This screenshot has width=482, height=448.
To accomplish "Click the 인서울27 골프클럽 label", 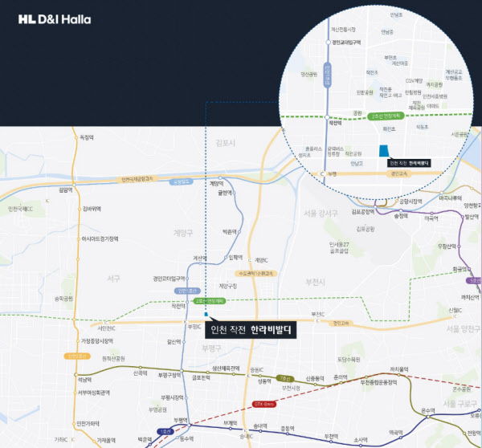I will pos(339,247).
